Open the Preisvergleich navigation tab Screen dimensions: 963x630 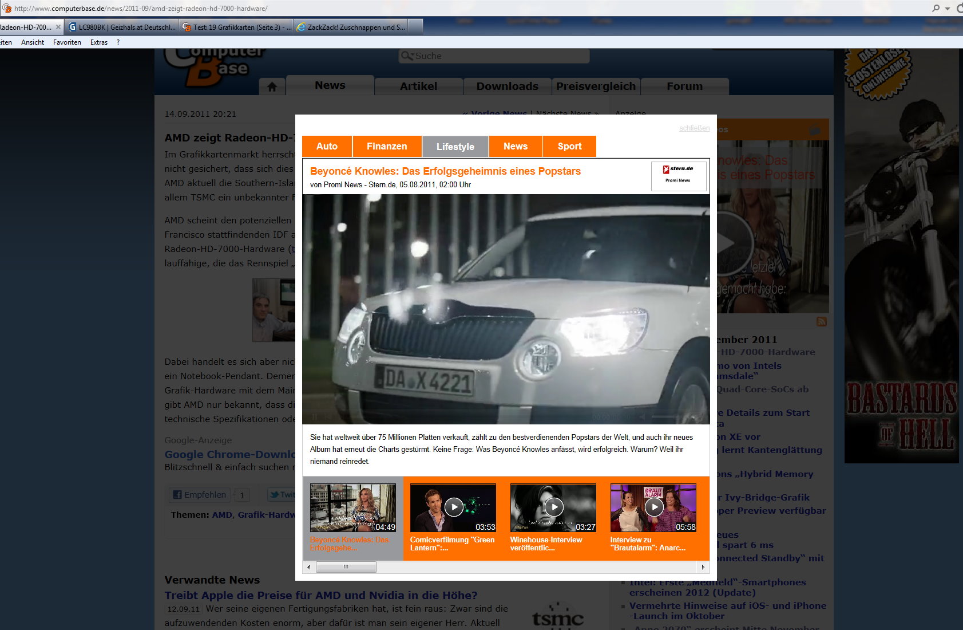[x=596, y=86]
